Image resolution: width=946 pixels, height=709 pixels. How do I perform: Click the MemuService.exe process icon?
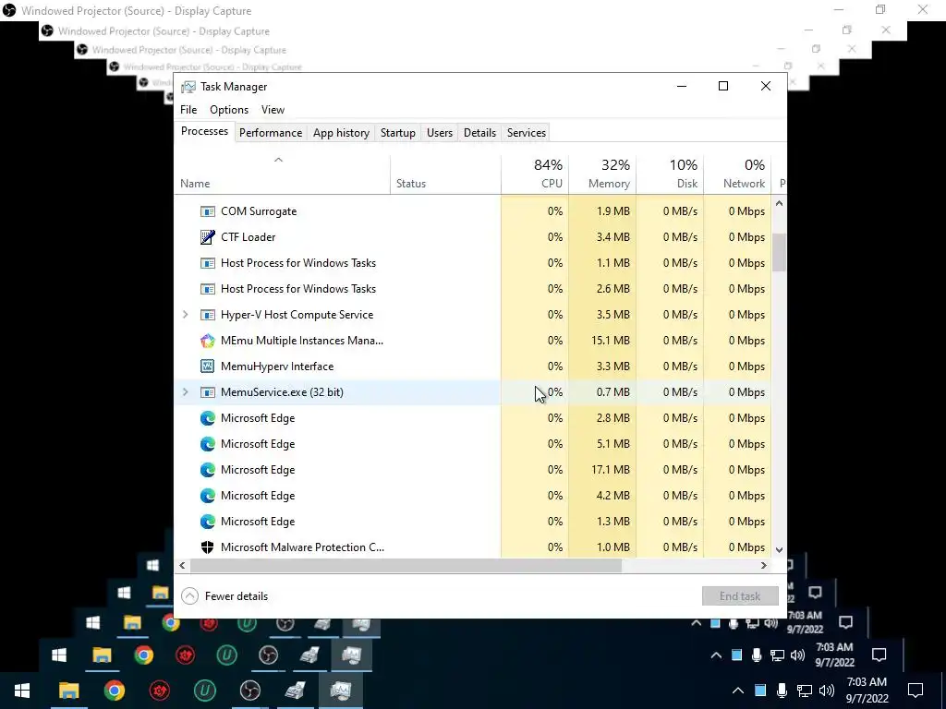[x=208, y=392]
